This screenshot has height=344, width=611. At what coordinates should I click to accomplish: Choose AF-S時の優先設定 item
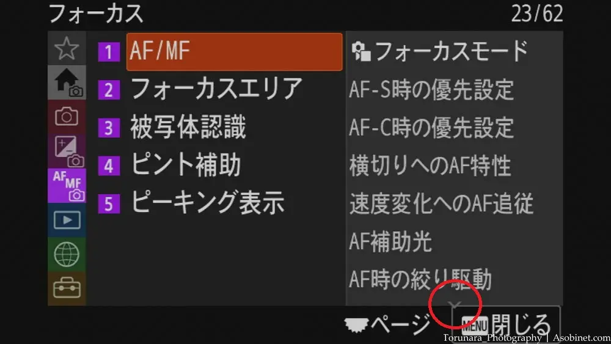431,89
